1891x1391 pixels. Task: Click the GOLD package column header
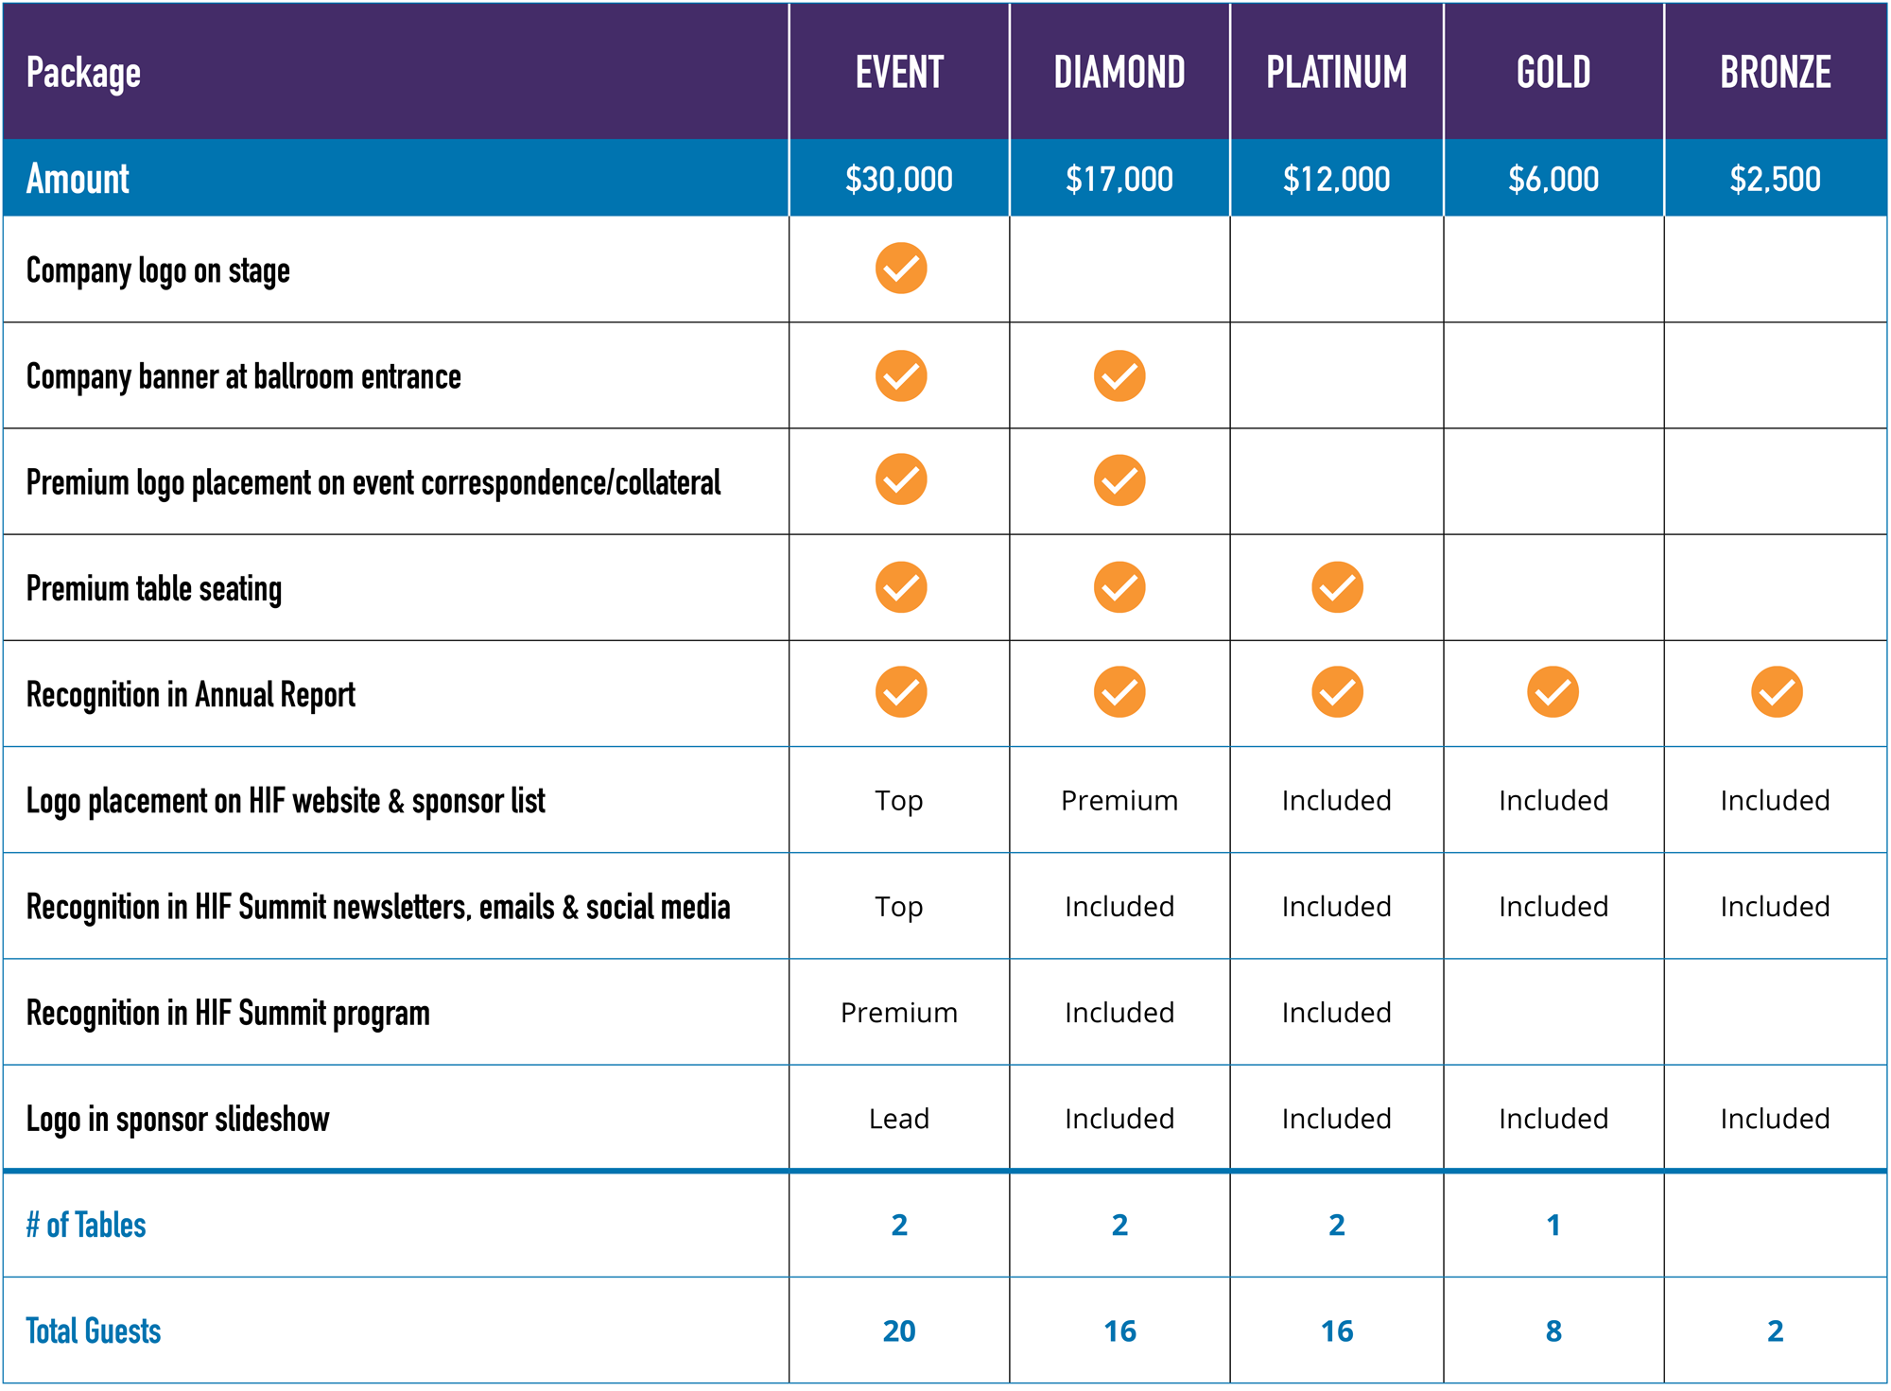point(1553,73)
